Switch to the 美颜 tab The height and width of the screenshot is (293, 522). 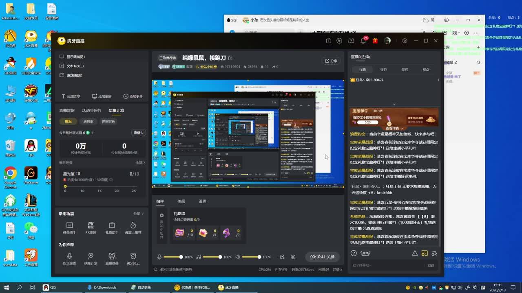tap(181, 201)
